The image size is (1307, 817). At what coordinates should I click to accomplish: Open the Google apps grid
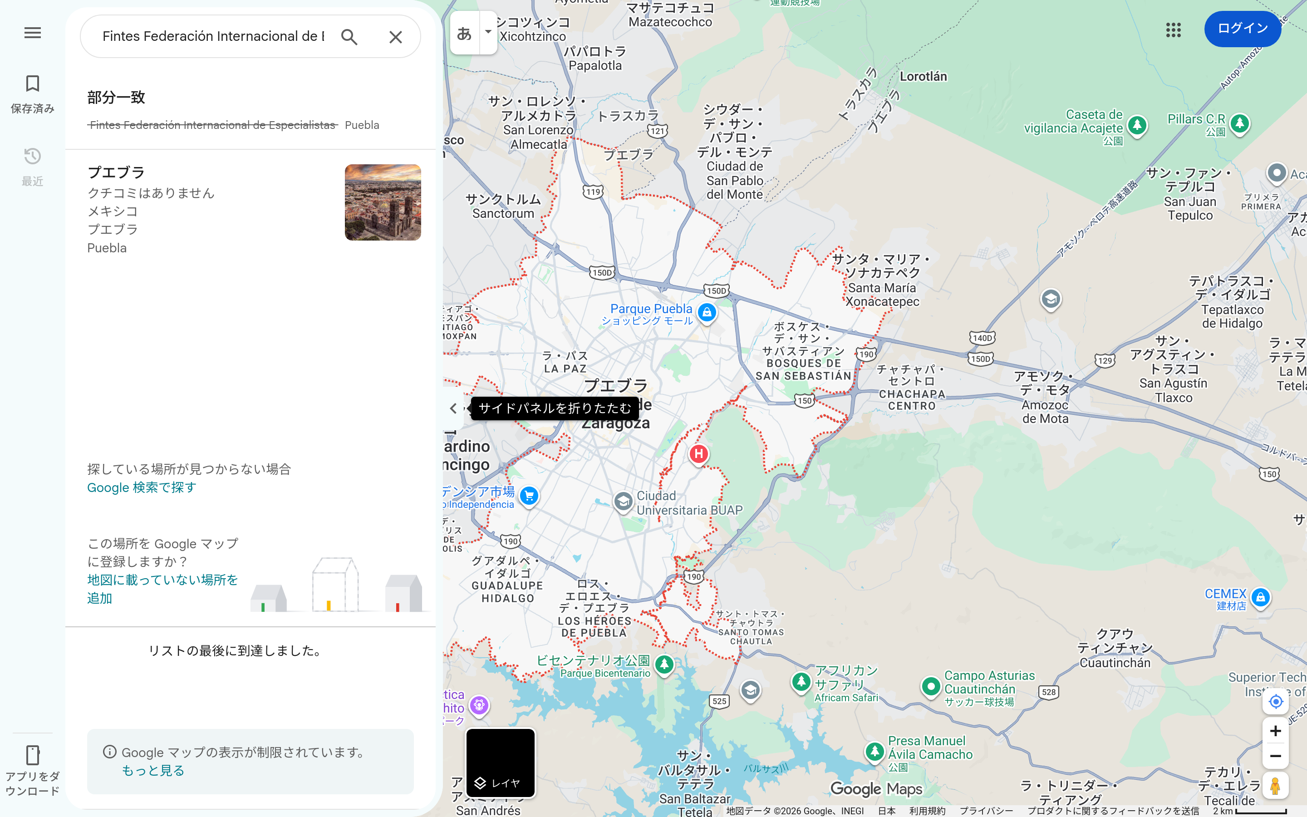click(x=1173, y=30)
